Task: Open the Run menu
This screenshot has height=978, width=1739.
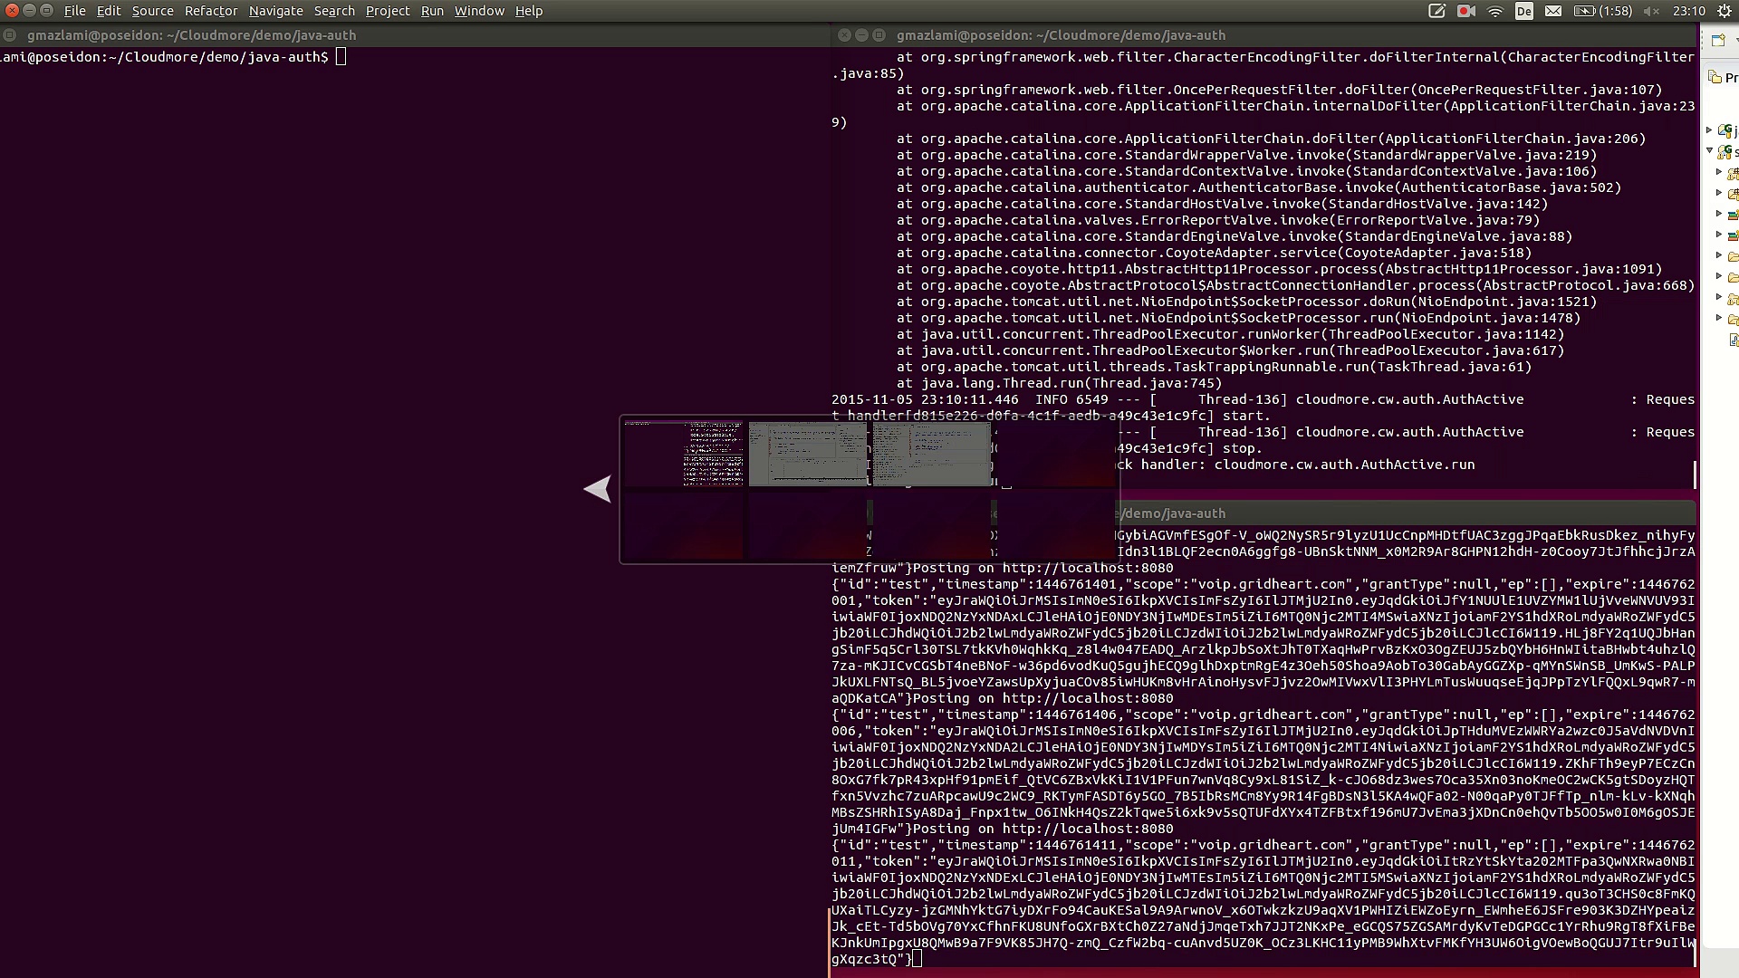Action: point(432,11)
